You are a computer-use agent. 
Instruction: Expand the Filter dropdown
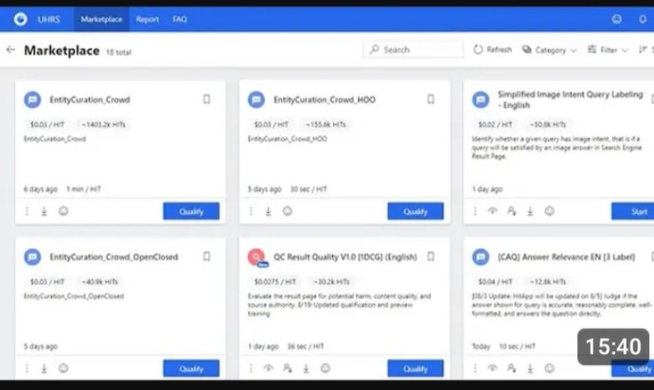tap(608, 50)
